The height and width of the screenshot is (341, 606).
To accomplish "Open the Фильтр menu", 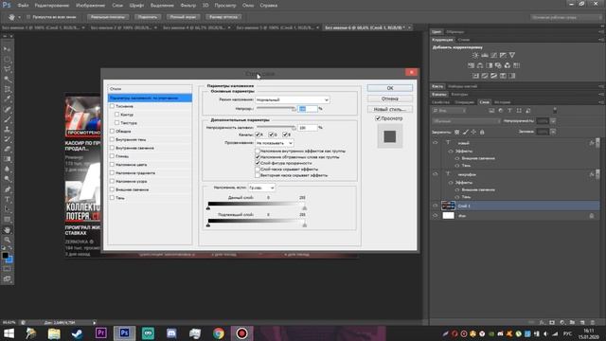I will tap(187, 6).
